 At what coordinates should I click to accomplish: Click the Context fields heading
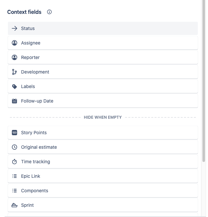click(x=24, y=12)
